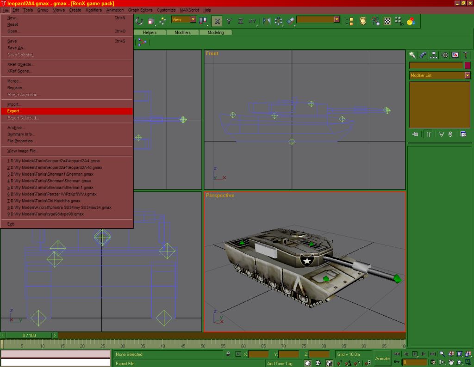
Task: Click the Add Time Tag button
Action: coord(280,363)
